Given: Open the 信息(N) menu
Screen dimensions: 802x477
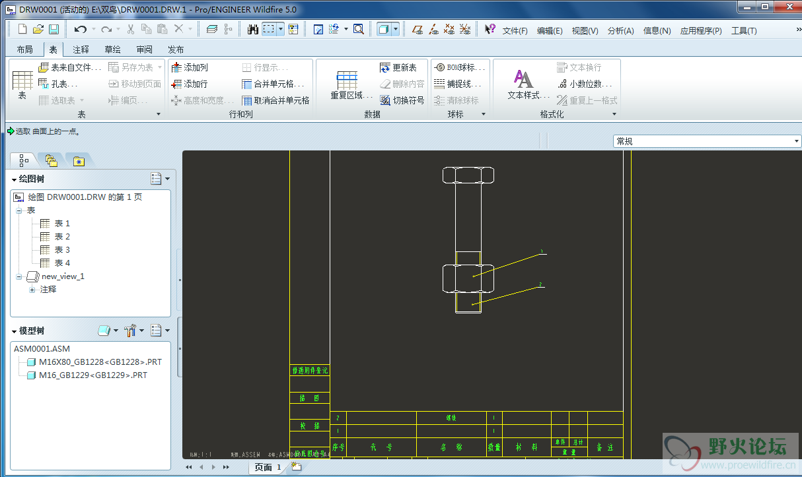Looking at the screenshot, I should [x=657, y=30].
